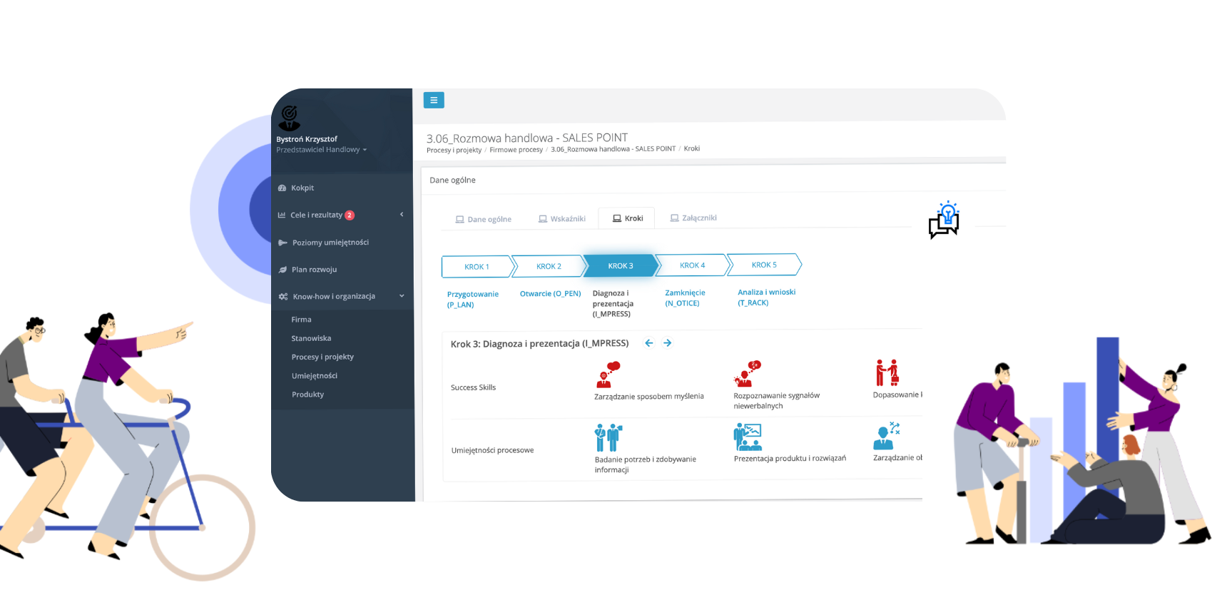The image size is (1217, 590).
Task: Go to previous step with left arrow
Action: 649,343
